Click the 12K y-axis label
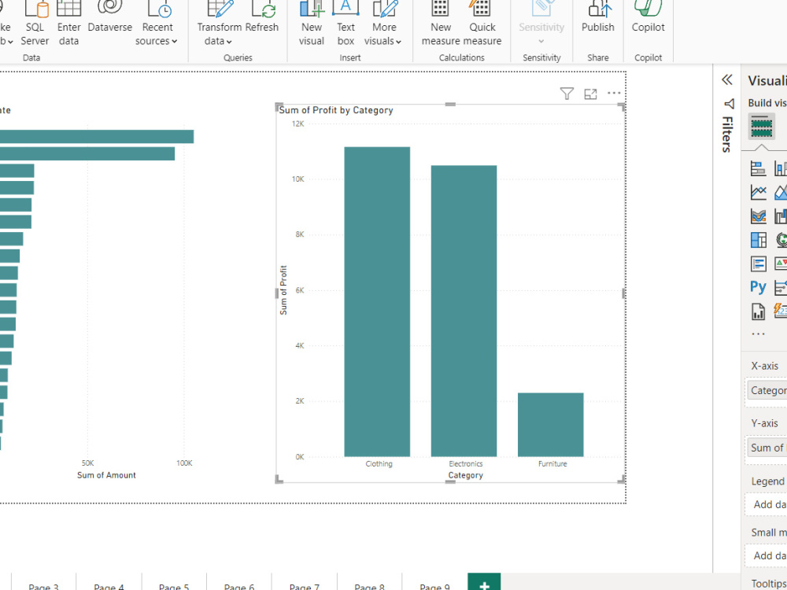Screen dimensions: 787x590 click(298, 124)
